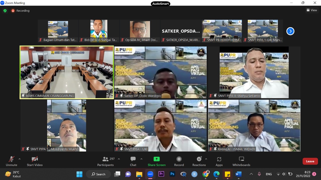Open Google Chrome from the taskbar
This screenshot has height=180, width=321.
coord(205,174)
